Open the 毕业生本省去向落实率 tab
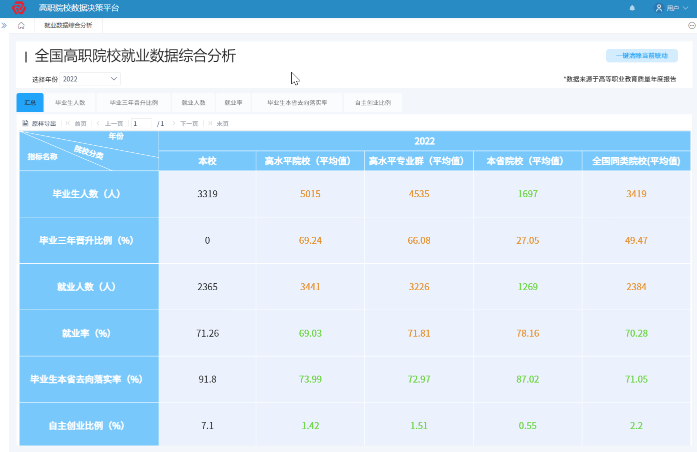This screenshot has width=697, height=452. 297,102
